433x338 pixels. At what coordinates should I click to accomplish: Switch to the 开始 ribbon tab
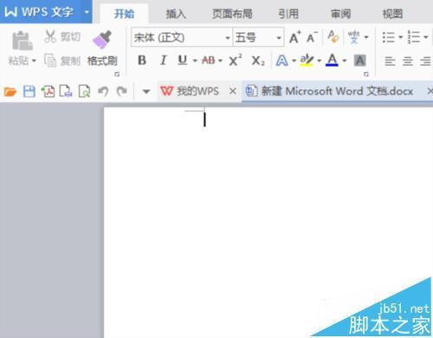pyautogui.click(x=124, y=14)
